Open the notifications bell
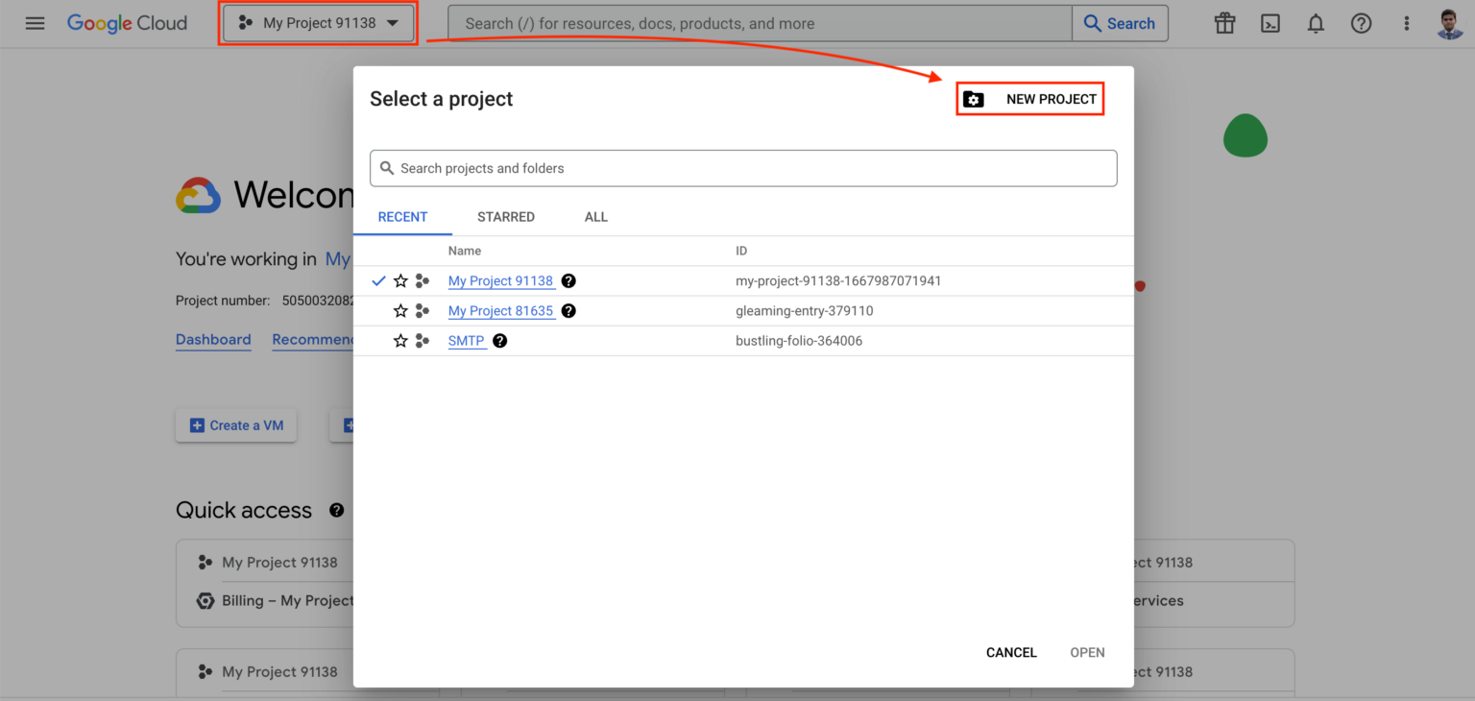The width and height of the screenshot is (1475, 701). (x=1316, y=23)
